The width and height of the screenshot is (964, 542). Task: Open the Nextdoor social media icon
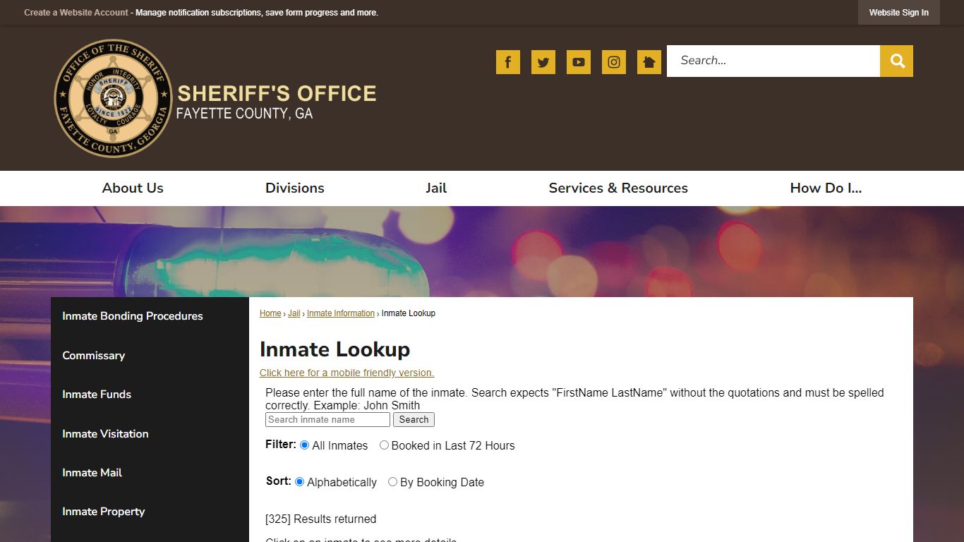649,62
